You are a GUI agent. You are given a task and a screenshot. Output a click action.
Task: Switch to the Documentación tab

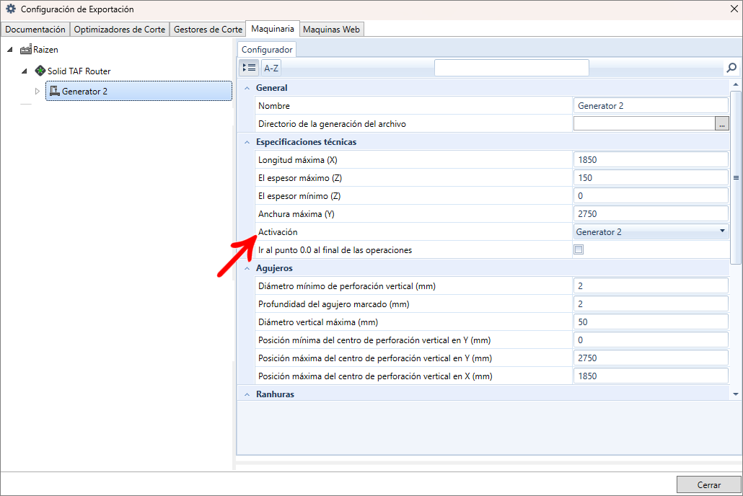click(35, 30)
